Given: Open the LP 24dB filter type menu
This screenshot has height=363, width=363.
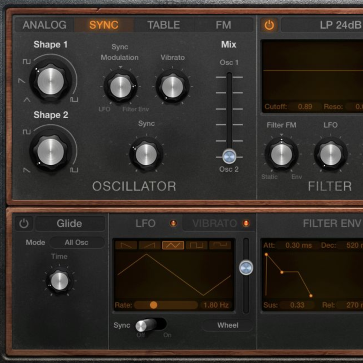Looking at the screenshot, I should (x=328, y=25).
